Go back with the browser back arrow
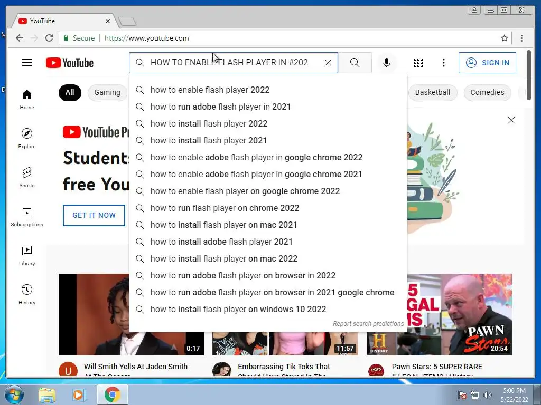Image resolution: width=541 pixels, height=405 pixels. coord(20,38)
